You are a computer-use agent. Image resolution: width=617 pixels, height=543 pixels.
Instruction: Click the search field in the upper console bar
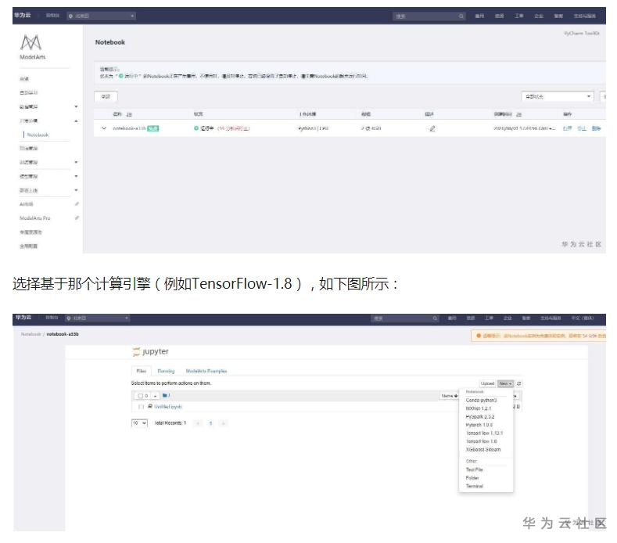coord(429,16)
